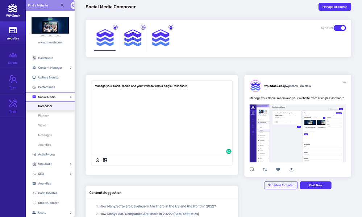The height and width of the screenshot is (217, 362).
Task: Click the comment icon on the post preview
Action: tap(251, 169)
